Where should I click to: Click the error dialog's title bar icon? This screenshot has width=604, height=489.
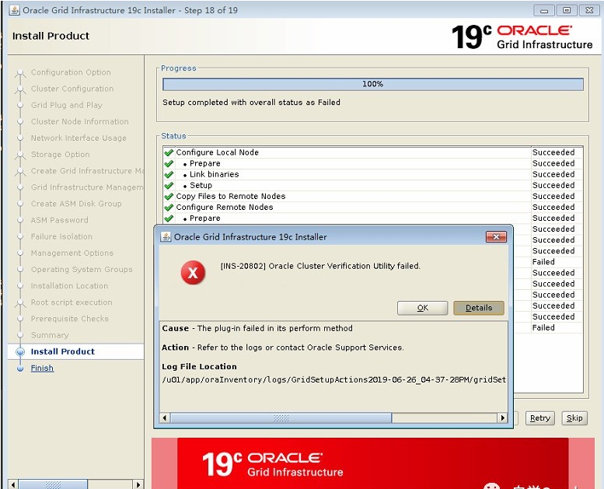(165, 236)
